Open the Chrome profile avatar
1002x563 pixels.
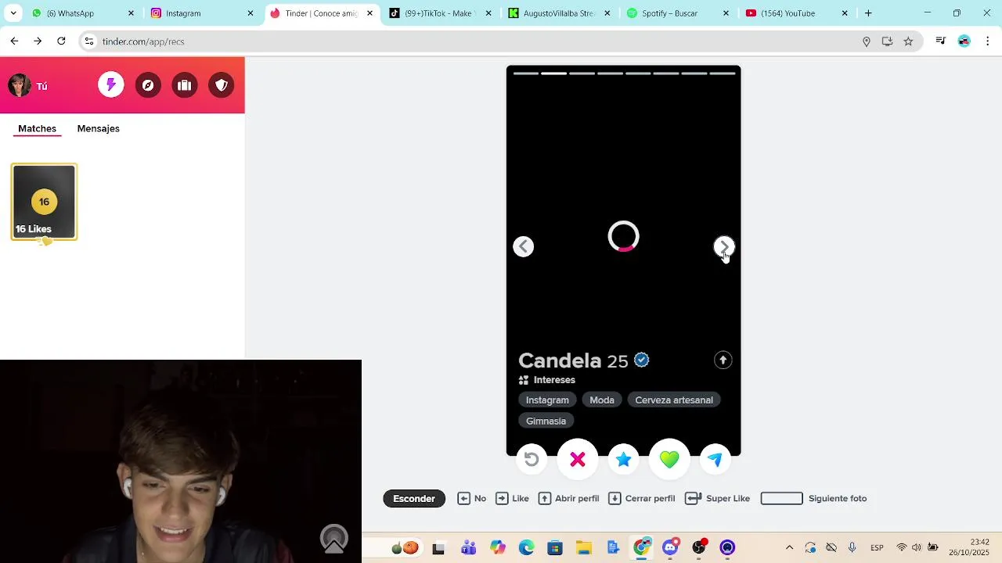pyautogui.click(x=964, y=41)
